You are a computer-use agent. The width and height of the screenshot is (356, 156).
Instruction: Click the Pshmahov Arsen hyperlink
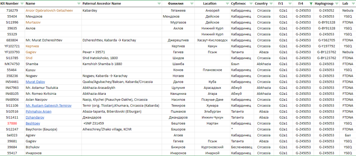click(x=38, y=111)
